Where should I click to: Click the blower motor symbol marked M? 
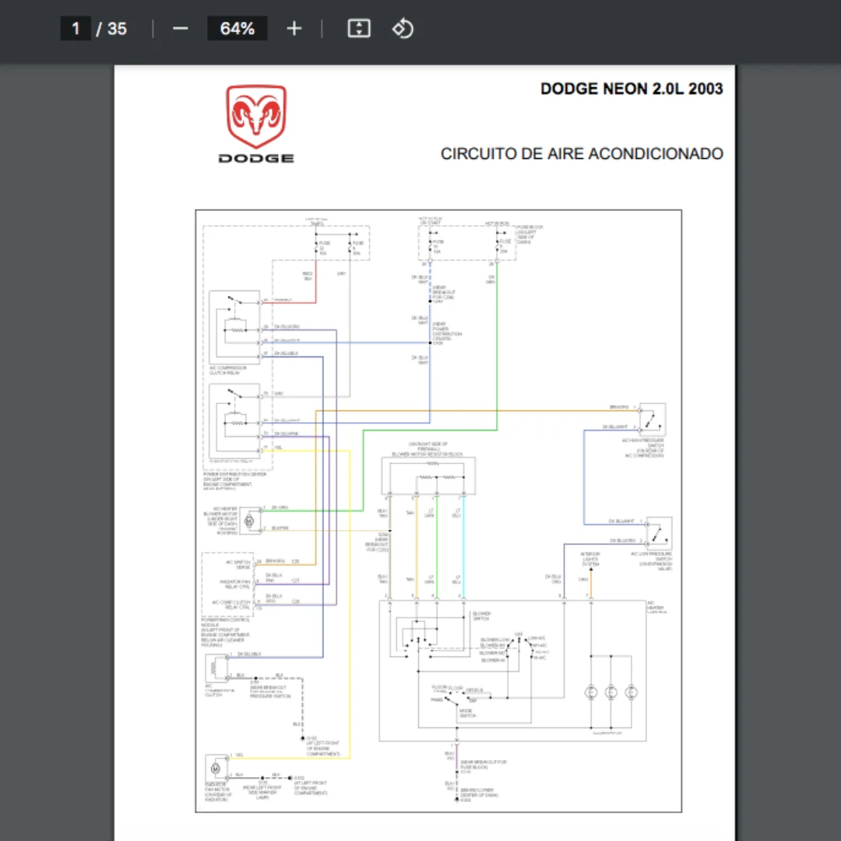249,520
